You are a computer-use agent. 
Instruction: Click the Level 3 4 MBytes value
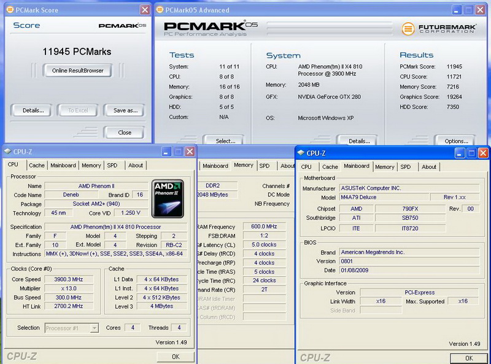(x=161, y=306)
